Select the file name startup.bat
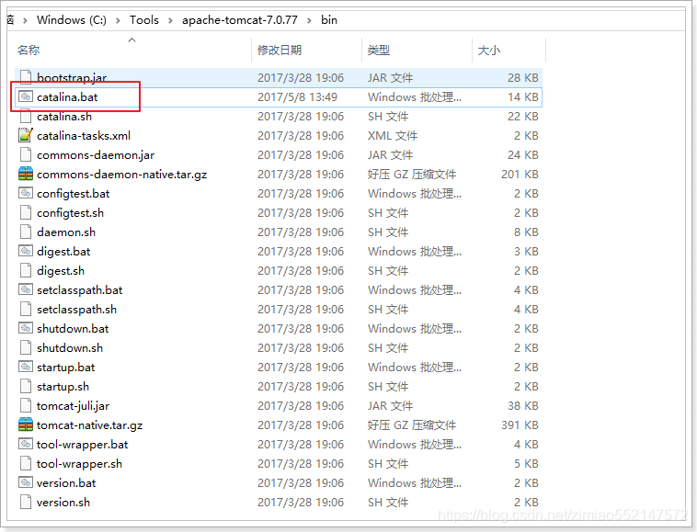The height and width of the screenshot is (532, 697). click(x=66, y=368)
